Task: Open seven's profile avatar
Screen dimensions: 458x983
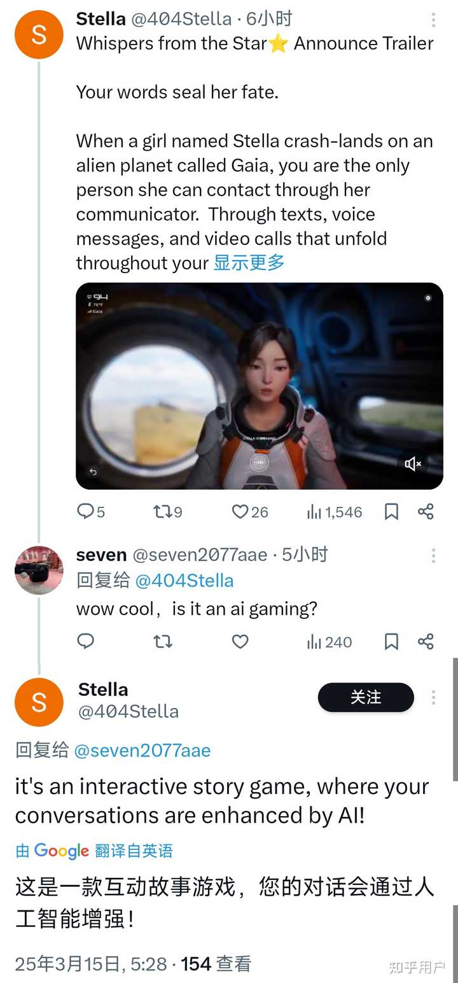Action: tap(39, 570)
